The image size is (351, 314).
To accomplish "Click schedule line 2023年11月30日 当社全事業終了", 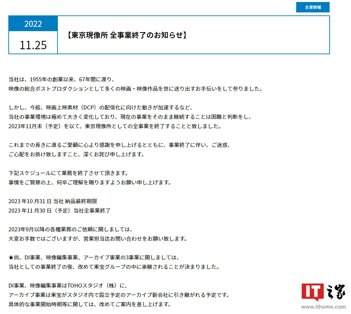I will click(60, 211).
